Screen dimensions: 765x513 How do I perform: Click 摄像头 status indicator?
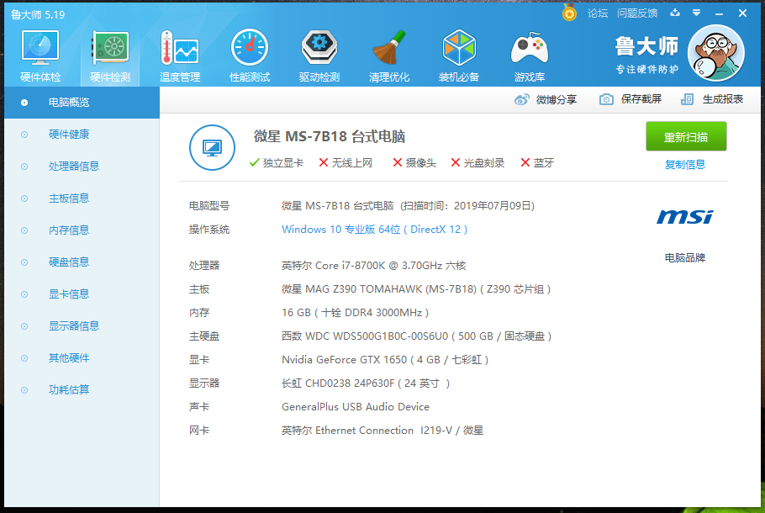click(x=414, y=163)
